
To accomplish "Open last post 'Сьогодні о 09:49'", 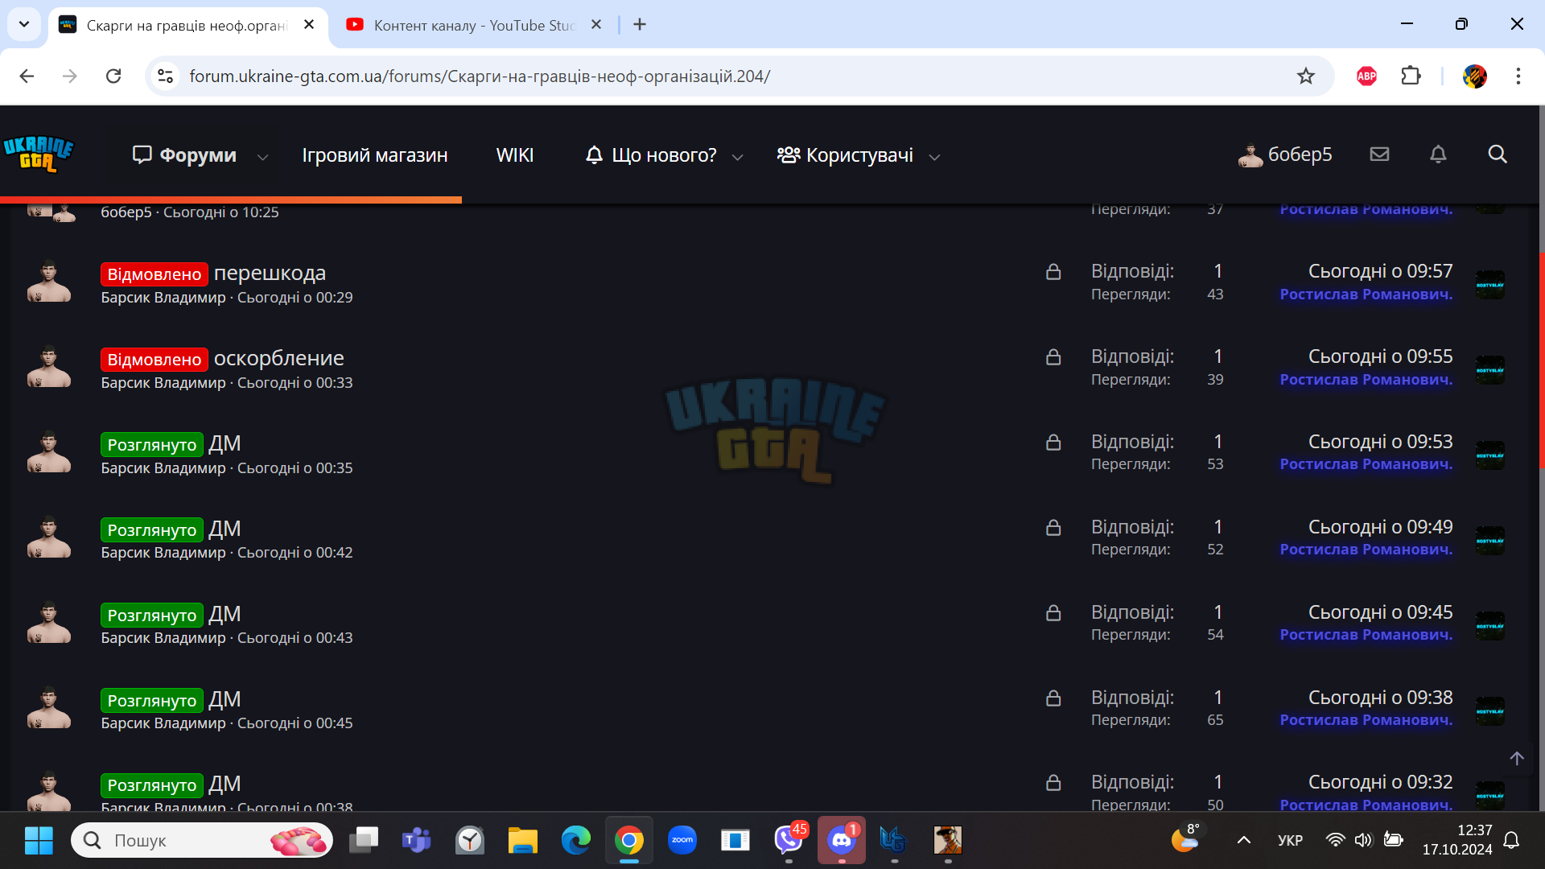I will (x=1380, y=527).
